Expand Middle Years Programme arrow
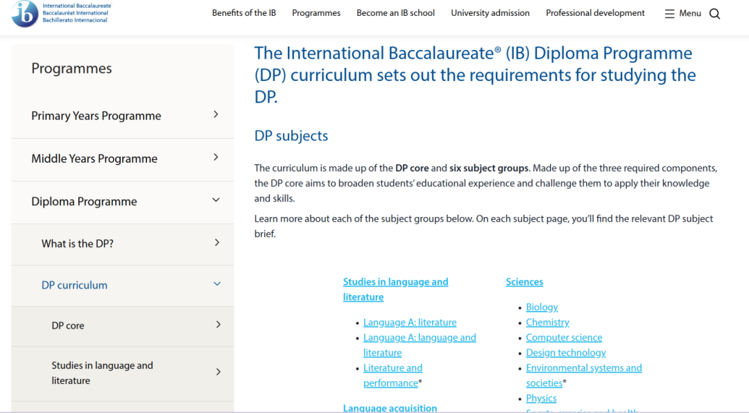The height and width of the screenshot is (413, 749). [216, 157]
